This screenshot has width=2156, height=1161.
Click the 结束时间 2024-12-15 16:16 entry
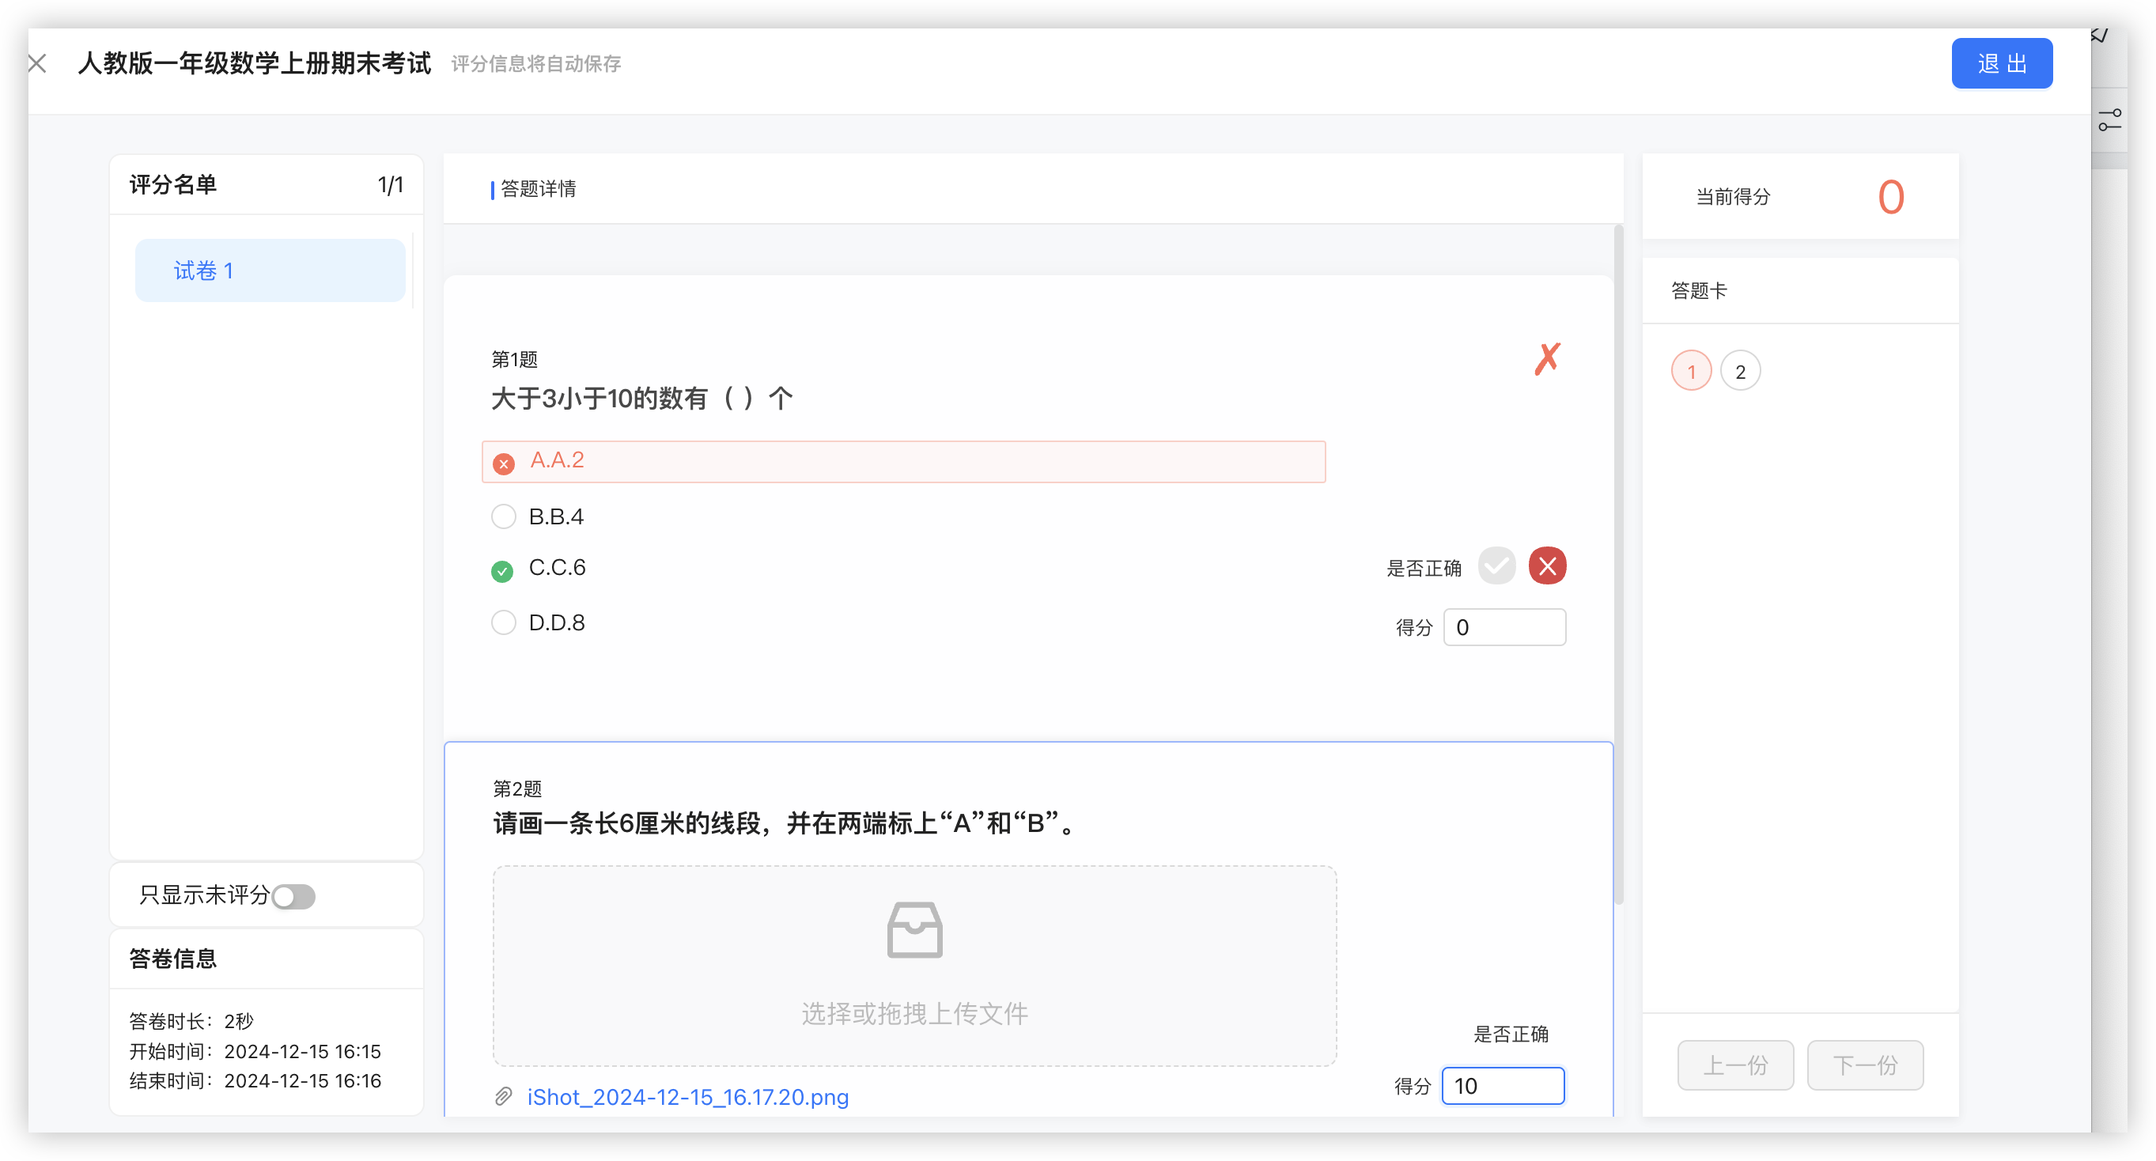[255, 1080]
